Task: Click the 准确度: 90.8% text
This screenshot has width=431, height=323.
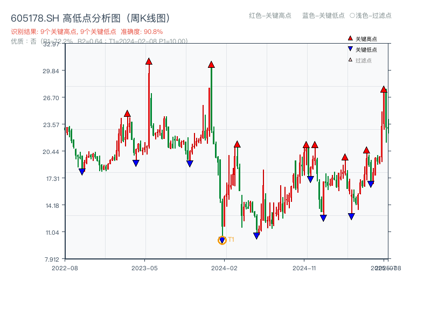Action: pyautogui.click(x=142, y=32)
